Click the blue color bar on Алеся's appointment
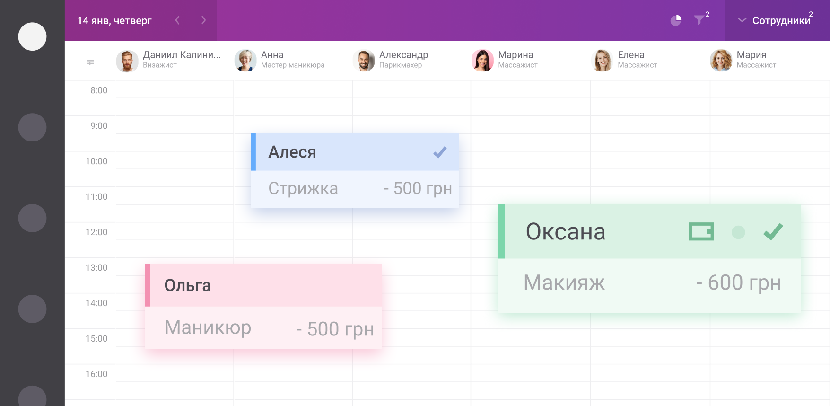This screenshot has width=830, height=406. (x=253, y=152)
